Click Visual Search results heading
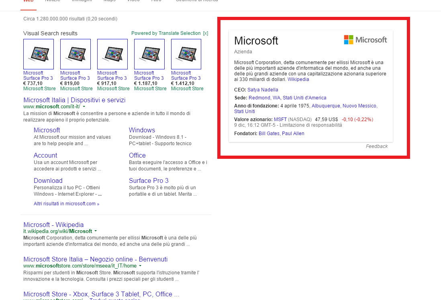 click(50, 33)
